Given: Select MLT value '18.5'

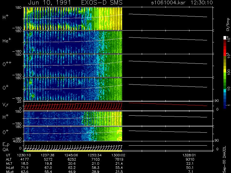Looking at the screenshot, I should click(25, 163).
